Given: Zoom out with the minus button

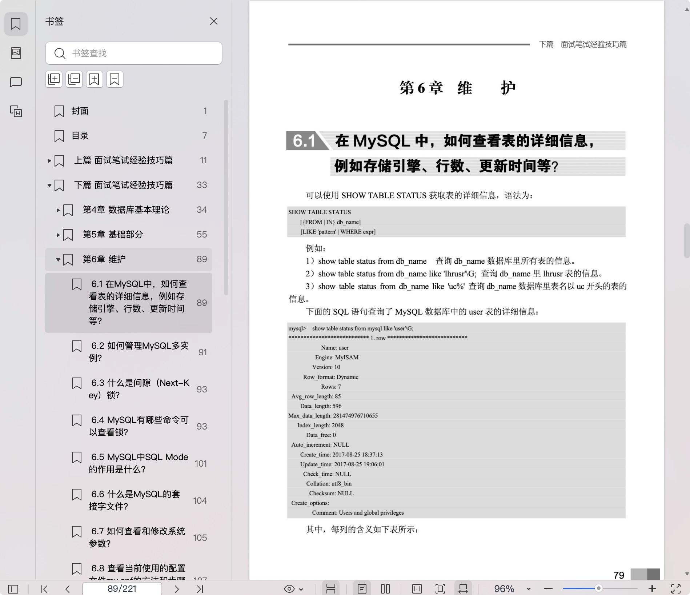Looking at the screenshot, I should click(548, 588).
